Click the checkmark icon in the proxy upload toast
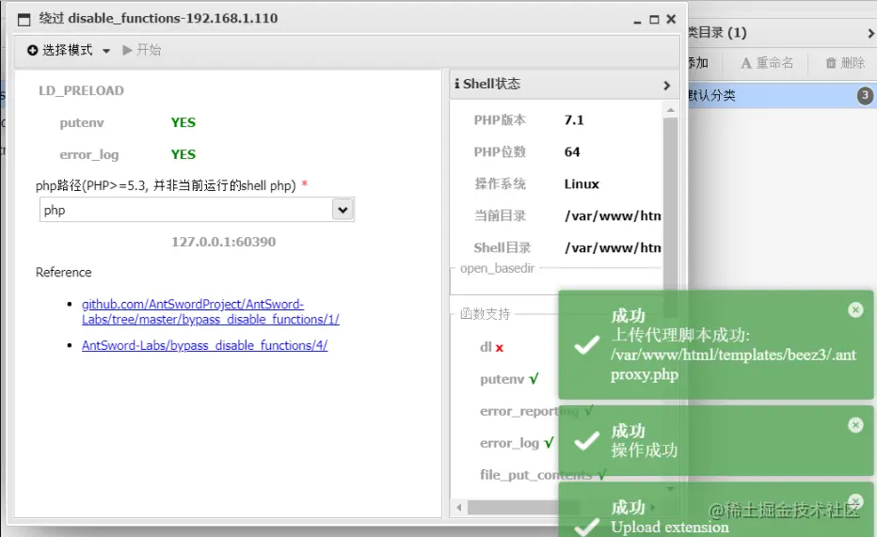877x537 pixels. click(587, 345)
